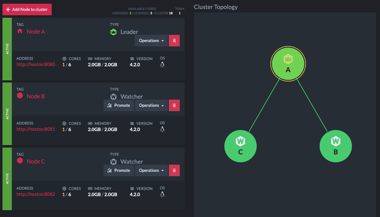Click the green Leader crown icon

pos(114,32)
